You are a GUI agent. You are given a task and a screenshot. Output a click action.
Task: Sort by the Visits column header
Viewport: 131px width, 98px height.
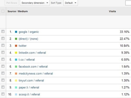point(112,11)
